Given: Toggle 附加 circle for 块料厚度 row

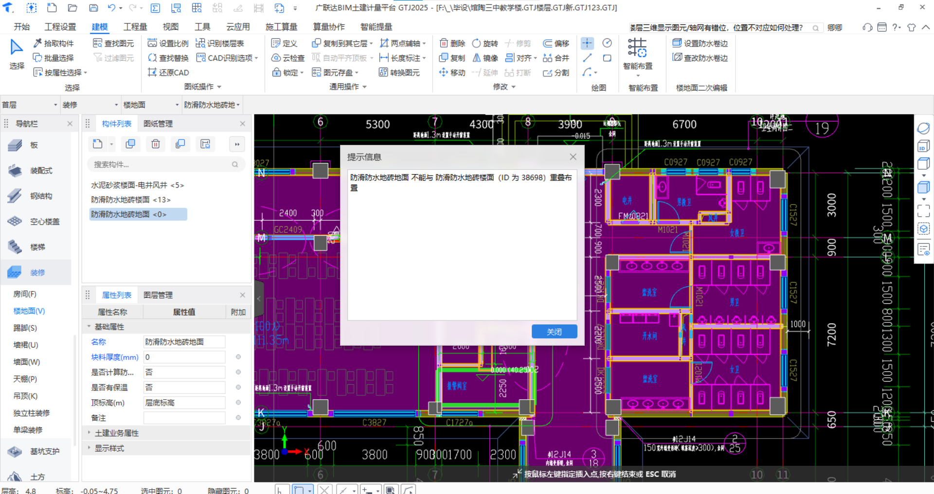Looking at the screenshot, I should pyautogui.click(x=238, y=357).
